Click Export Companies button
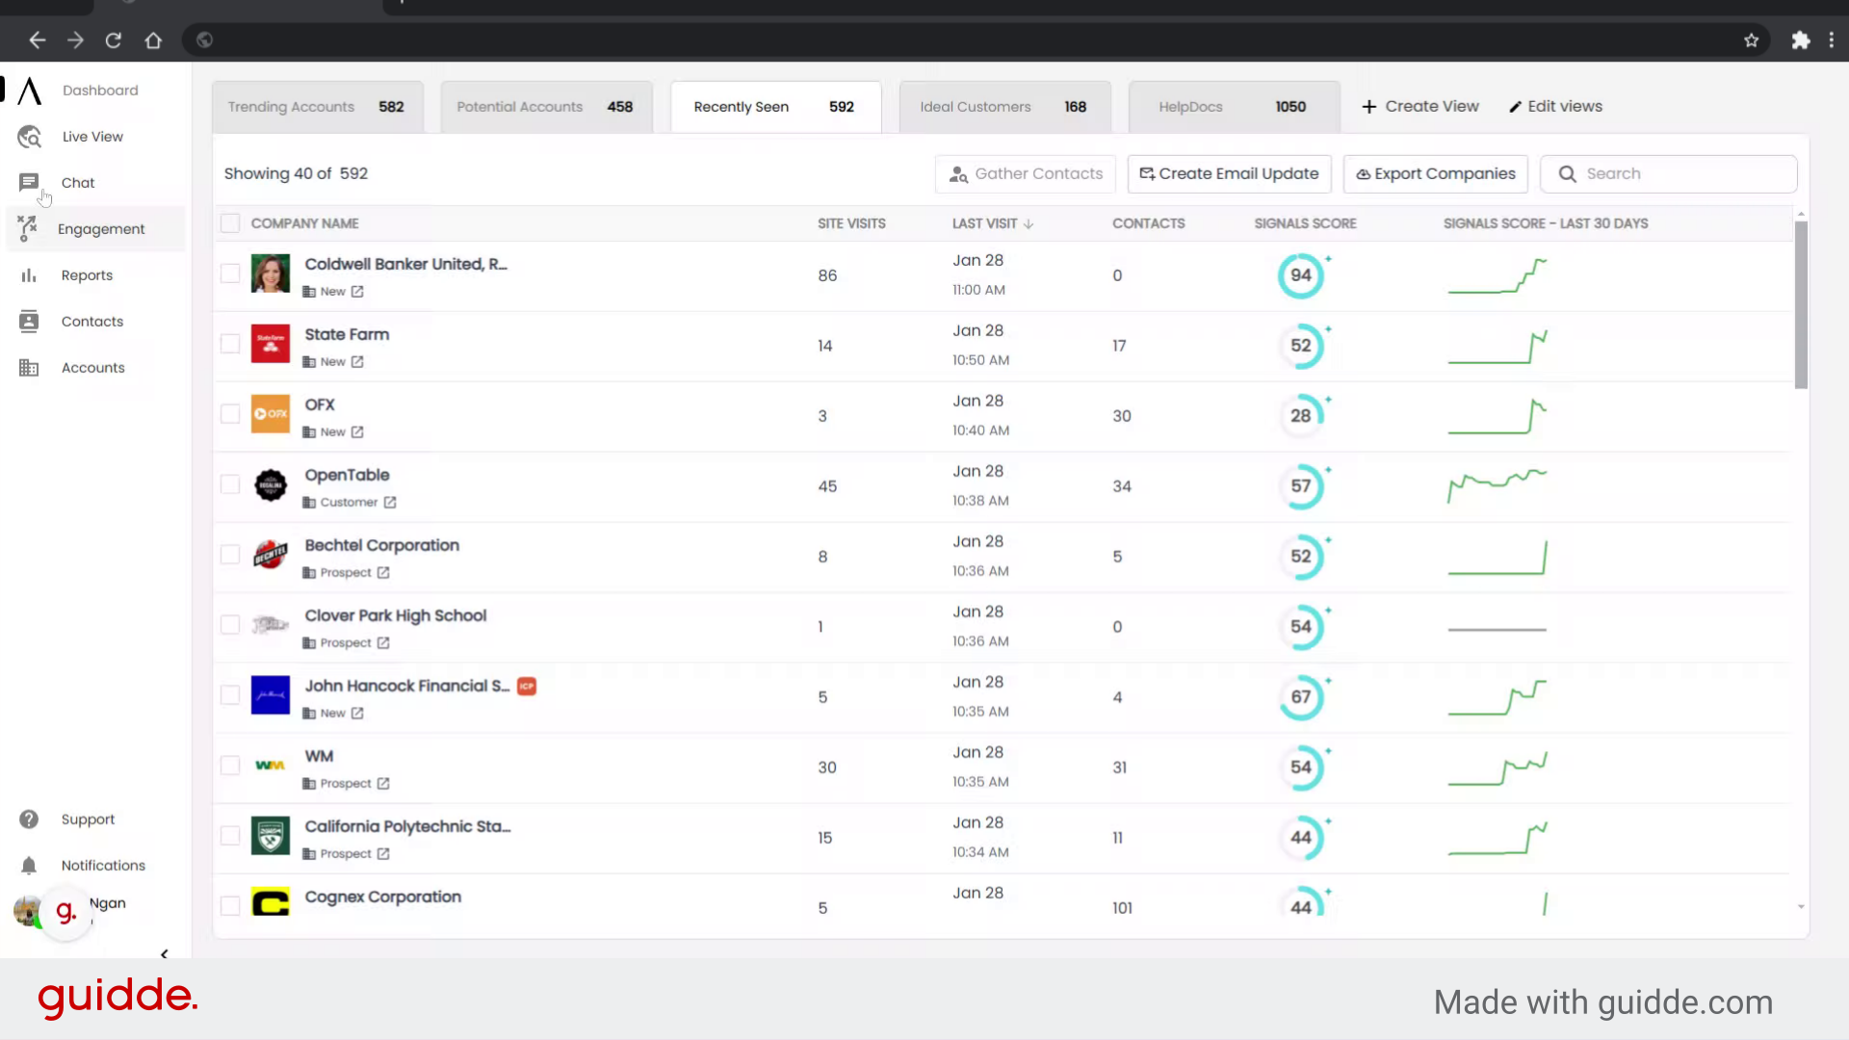 (x=1436, y=174)
